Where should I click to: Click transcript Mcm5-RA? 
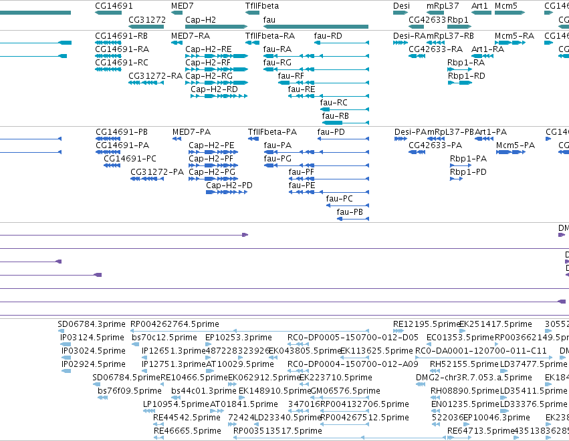pyautogui.click(x=510, y=43)
